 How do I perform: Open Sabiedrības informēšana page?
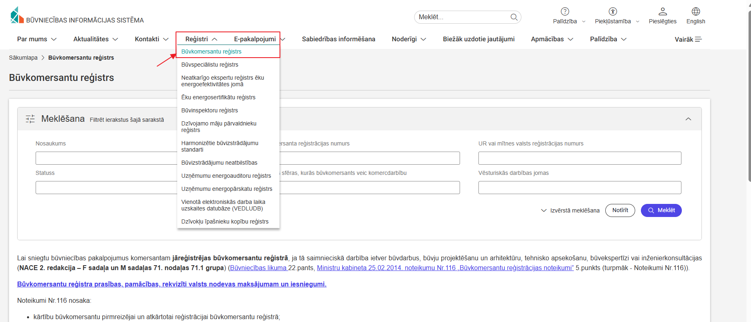click(x=338, y=39)
